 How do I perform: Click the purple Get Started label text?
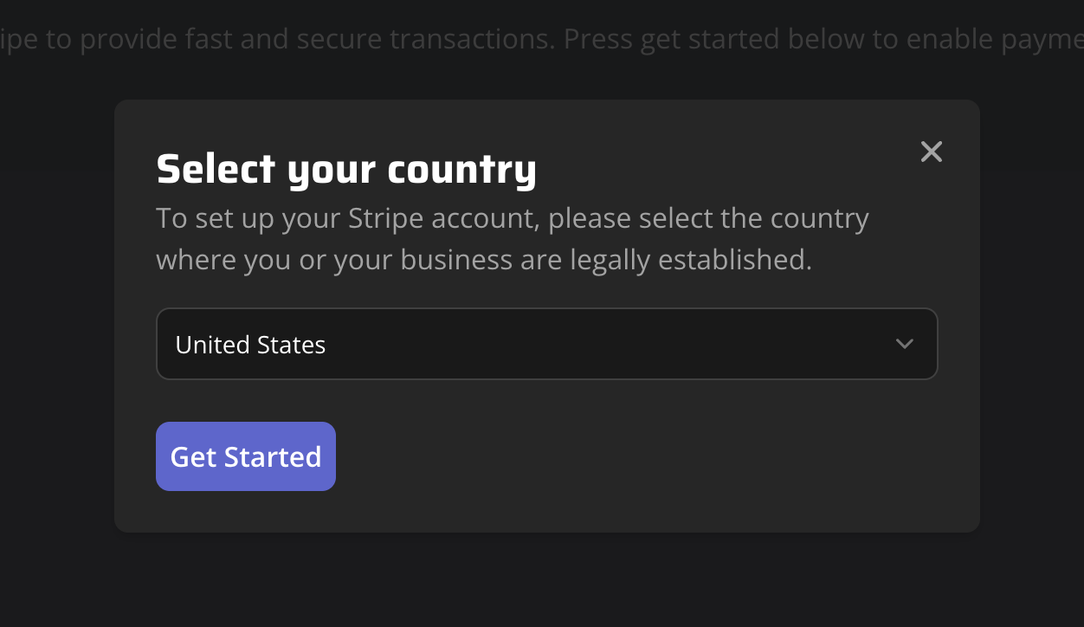click(246, 456)
